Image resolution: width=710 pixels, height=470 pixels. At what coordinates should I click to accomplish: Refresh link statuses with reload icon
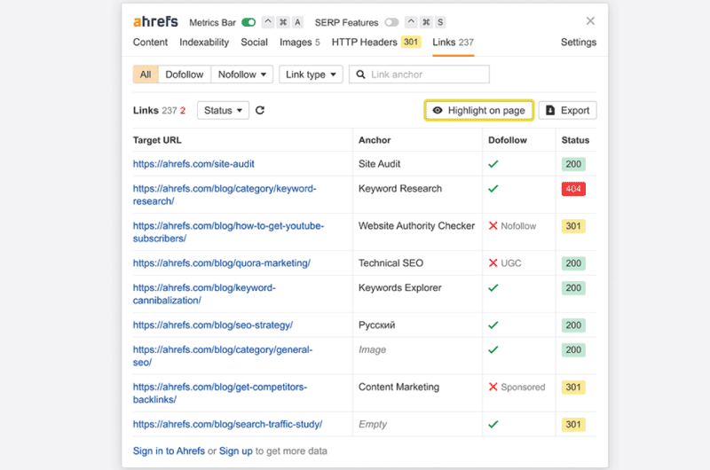tap(260, 110)
